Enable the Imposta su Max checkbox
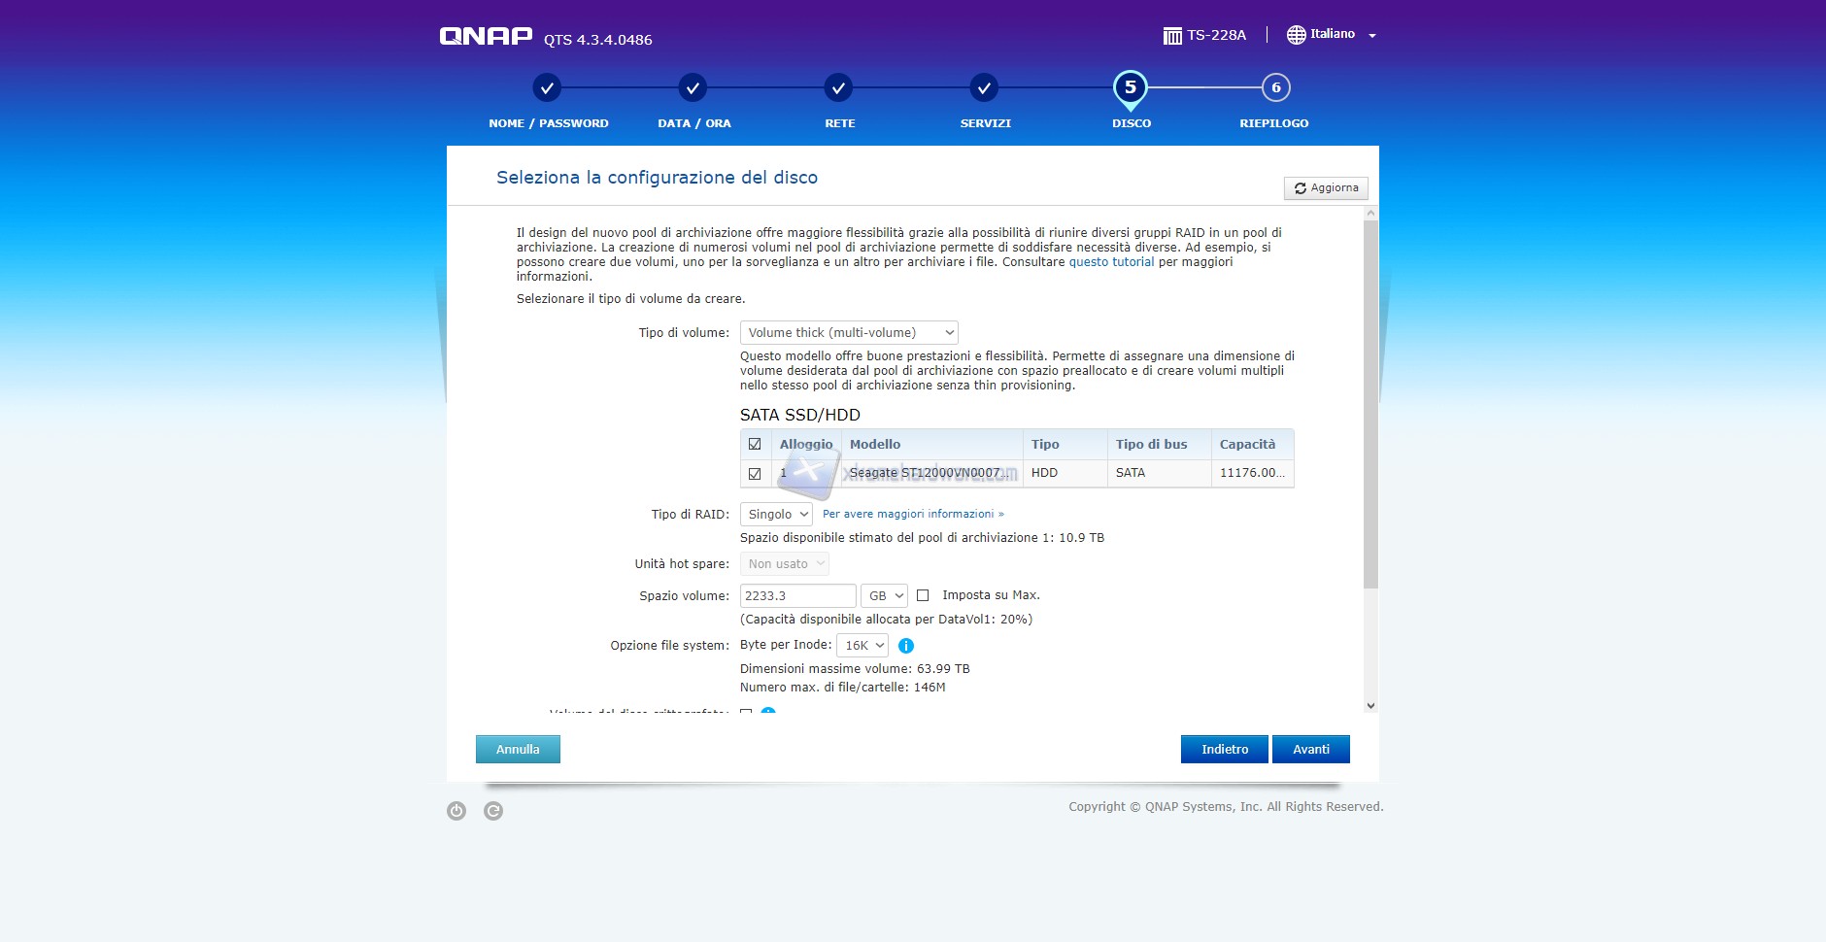The height and width of the screenshot is (942, 1826). pos(923,595)
